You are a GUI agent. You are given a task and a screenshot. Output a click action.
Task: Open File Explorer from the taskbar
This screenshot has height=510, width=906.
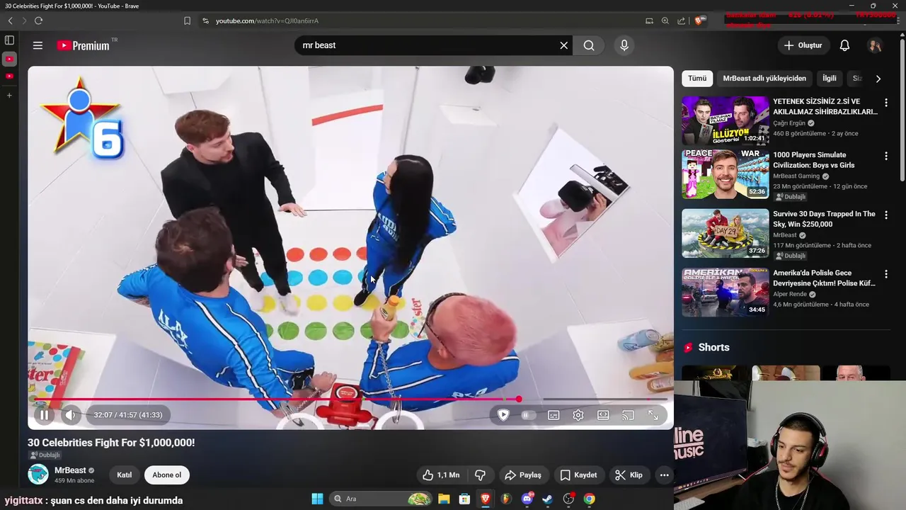(x=444, y=499)
